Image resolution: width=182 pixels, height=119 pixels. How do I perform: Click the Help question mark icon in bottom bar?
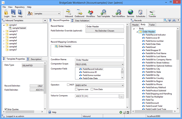pyautogui.click(x=50, y=112)
